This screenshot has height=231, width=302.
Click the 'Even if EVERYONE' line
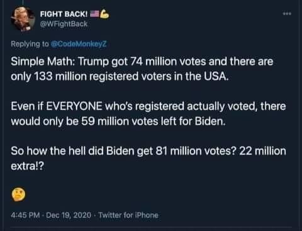[x=148, y=106]
